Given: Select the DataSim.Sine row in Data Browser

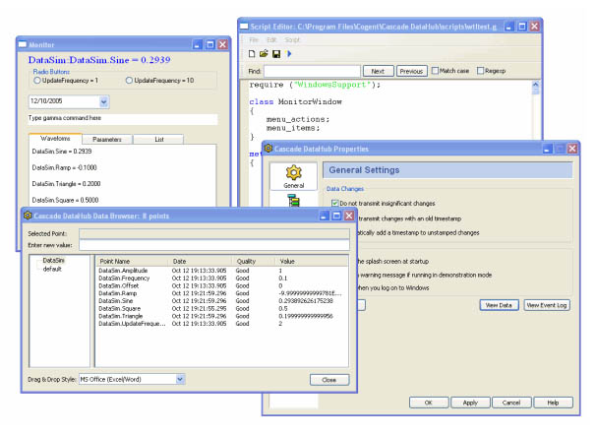Looking at the screenshot, I should tap(221, 301).
